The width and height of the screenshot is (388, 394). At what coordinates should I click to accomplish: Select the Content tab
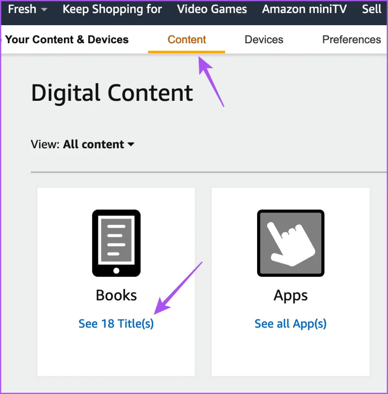[x=187, y=39]
